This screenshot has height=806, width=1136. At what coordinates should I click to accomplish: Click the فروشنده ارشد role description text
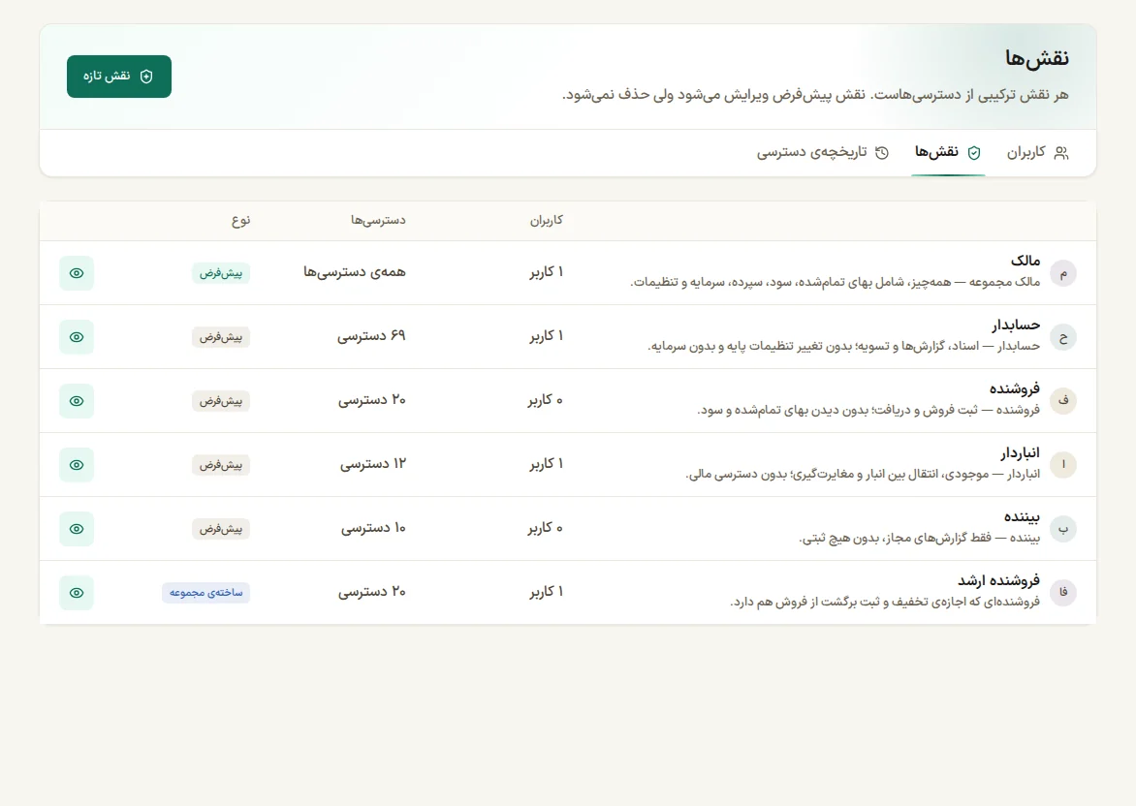click(x=885, y=602)
